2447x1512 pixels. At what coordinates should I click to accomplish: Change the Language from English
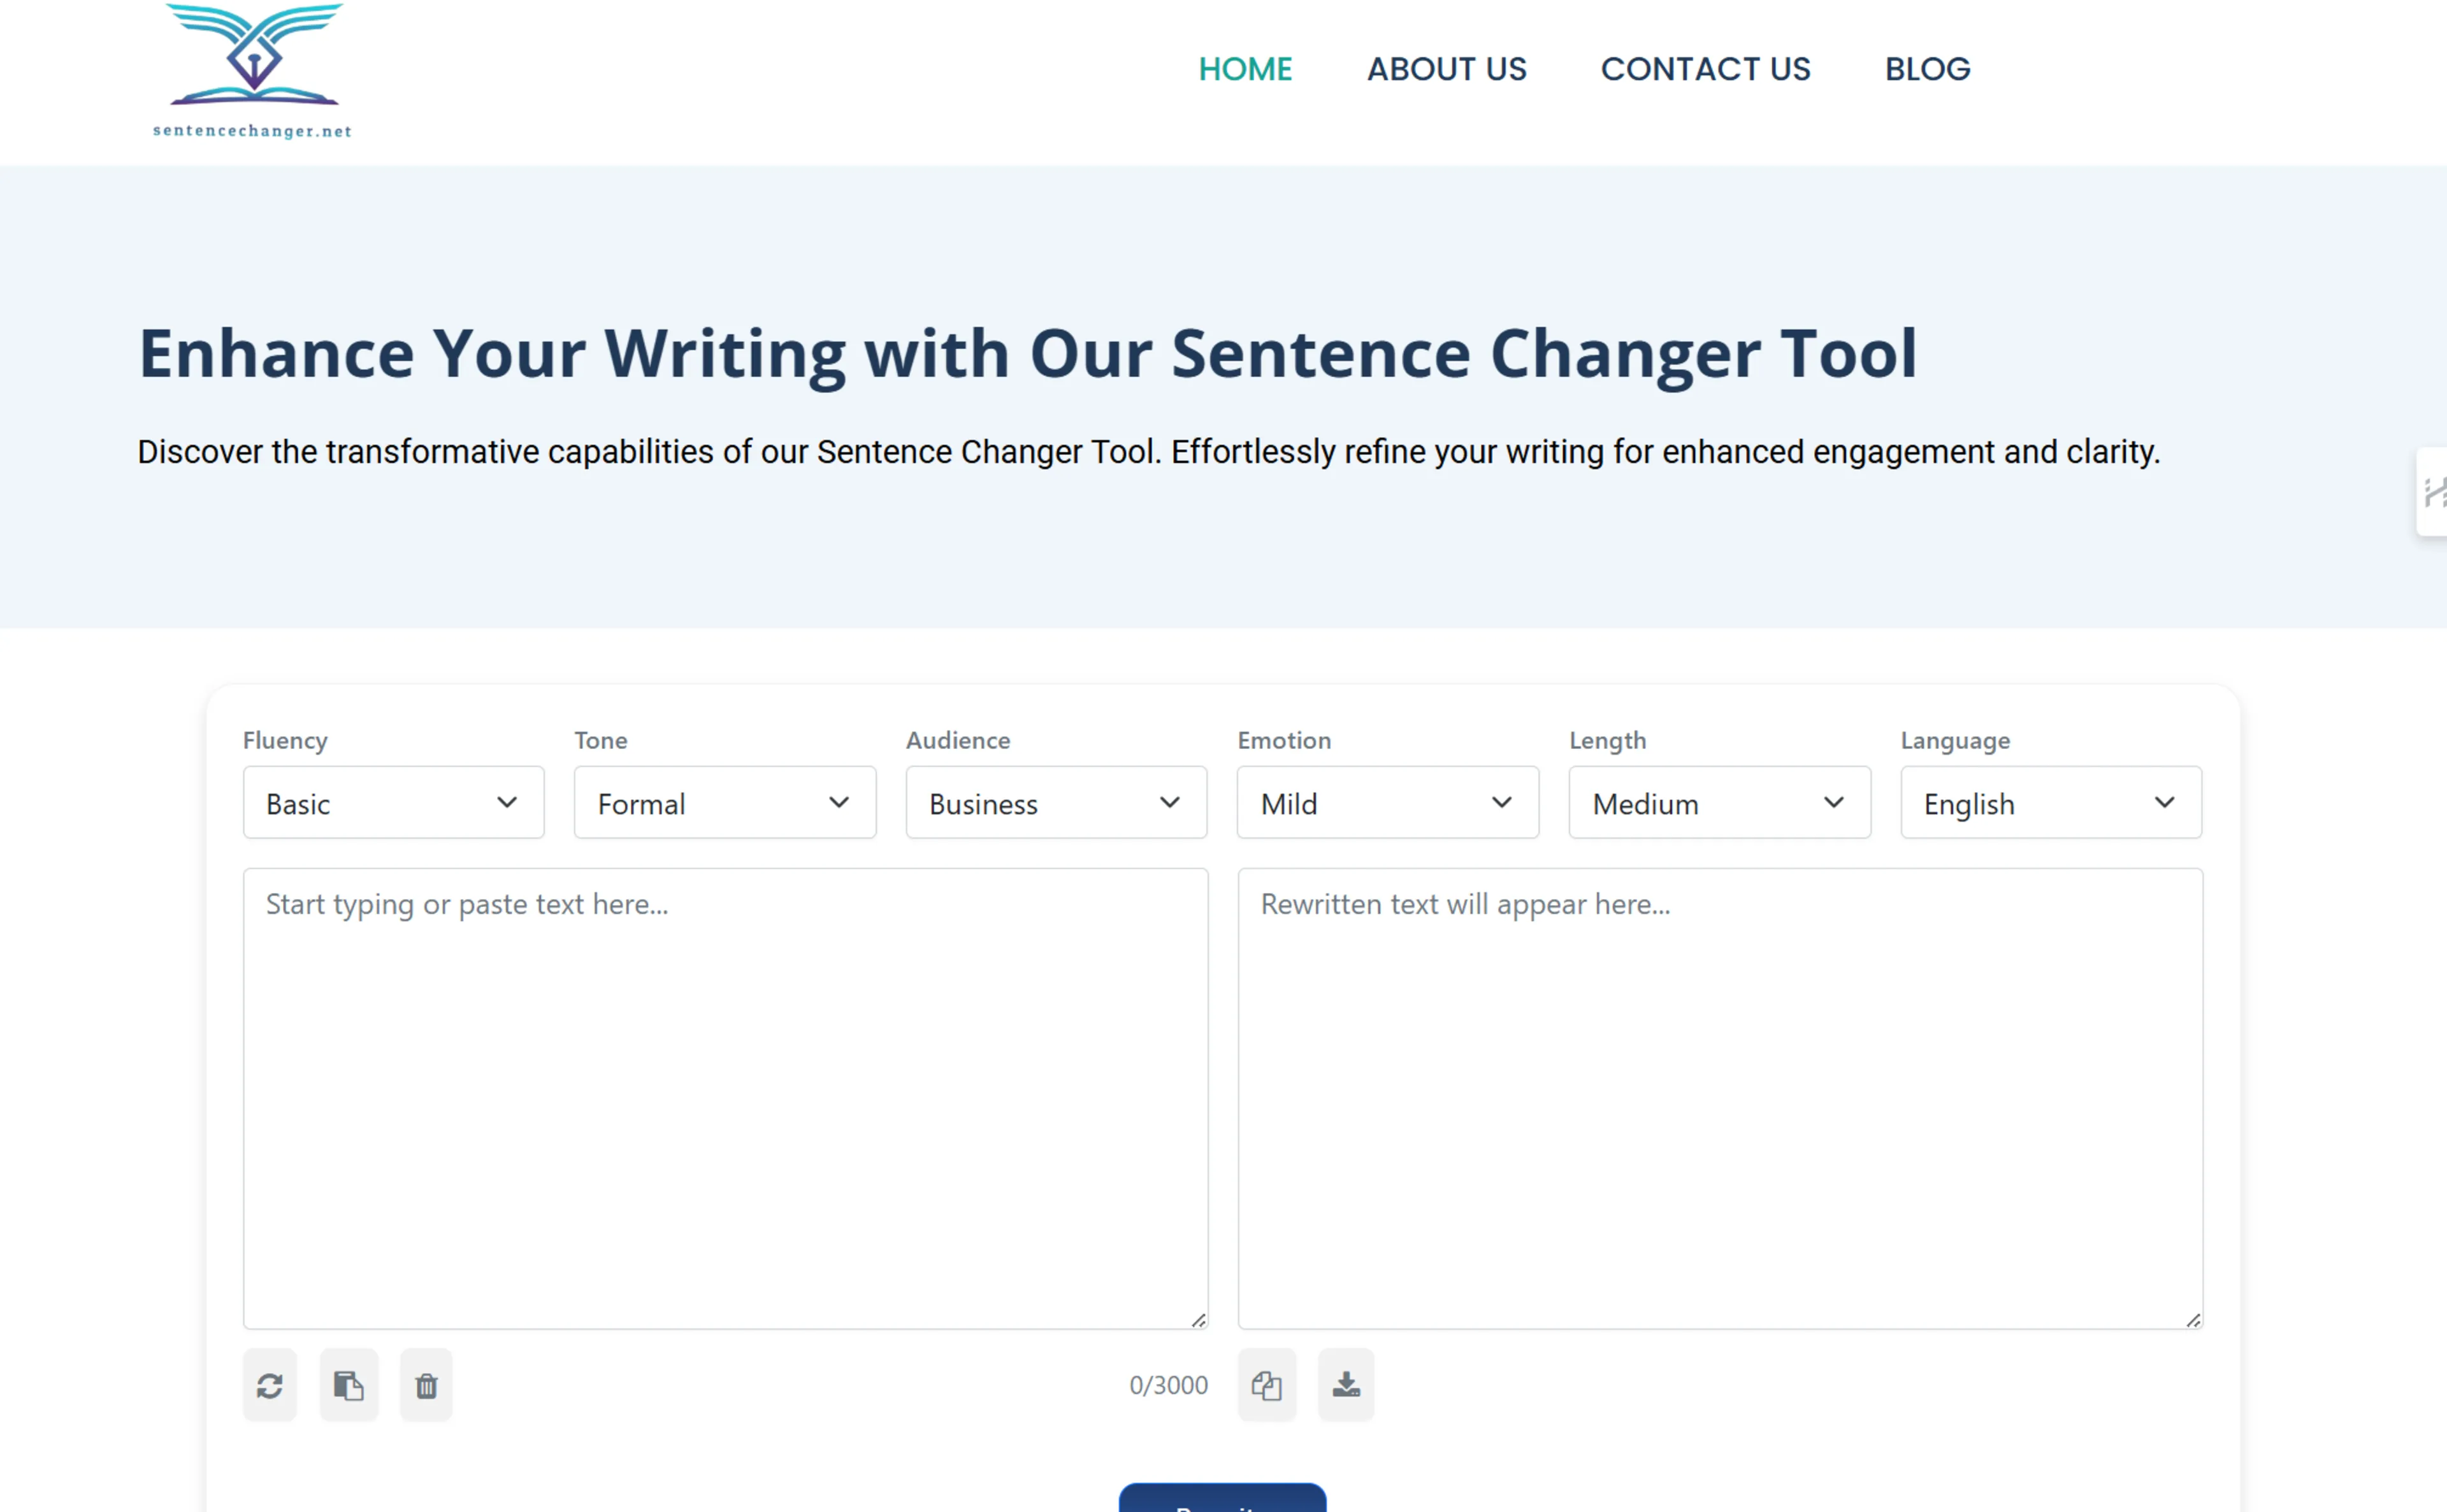click(2050, 802)
